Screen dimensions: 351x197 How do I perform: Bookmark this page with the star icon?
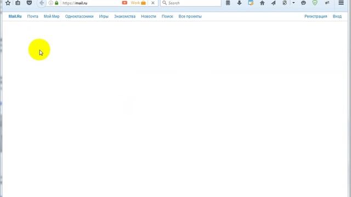tap(8, 3)
